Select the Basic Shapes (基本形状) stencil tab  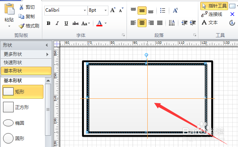point(26,71)
